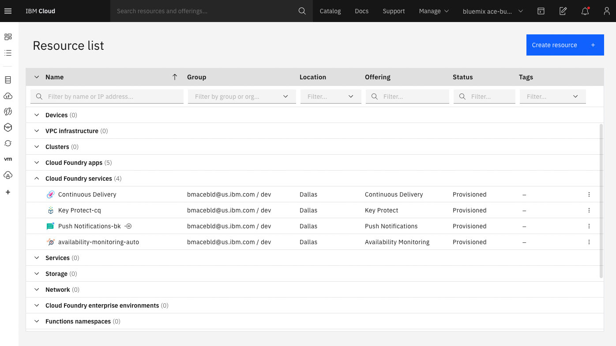
Task: Expand the Functions namespaces group
Action: coord(37,321)
